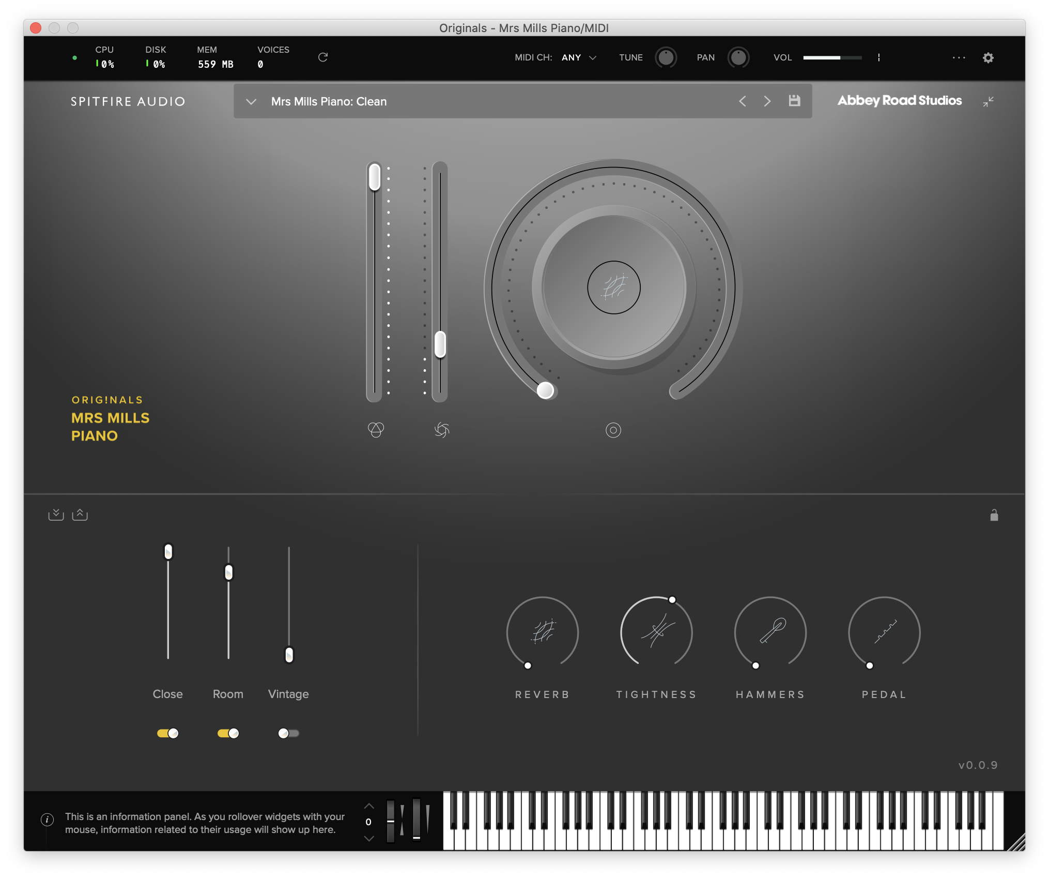Click the settings gear icon

pyautogui.click(x=988, y=57)
